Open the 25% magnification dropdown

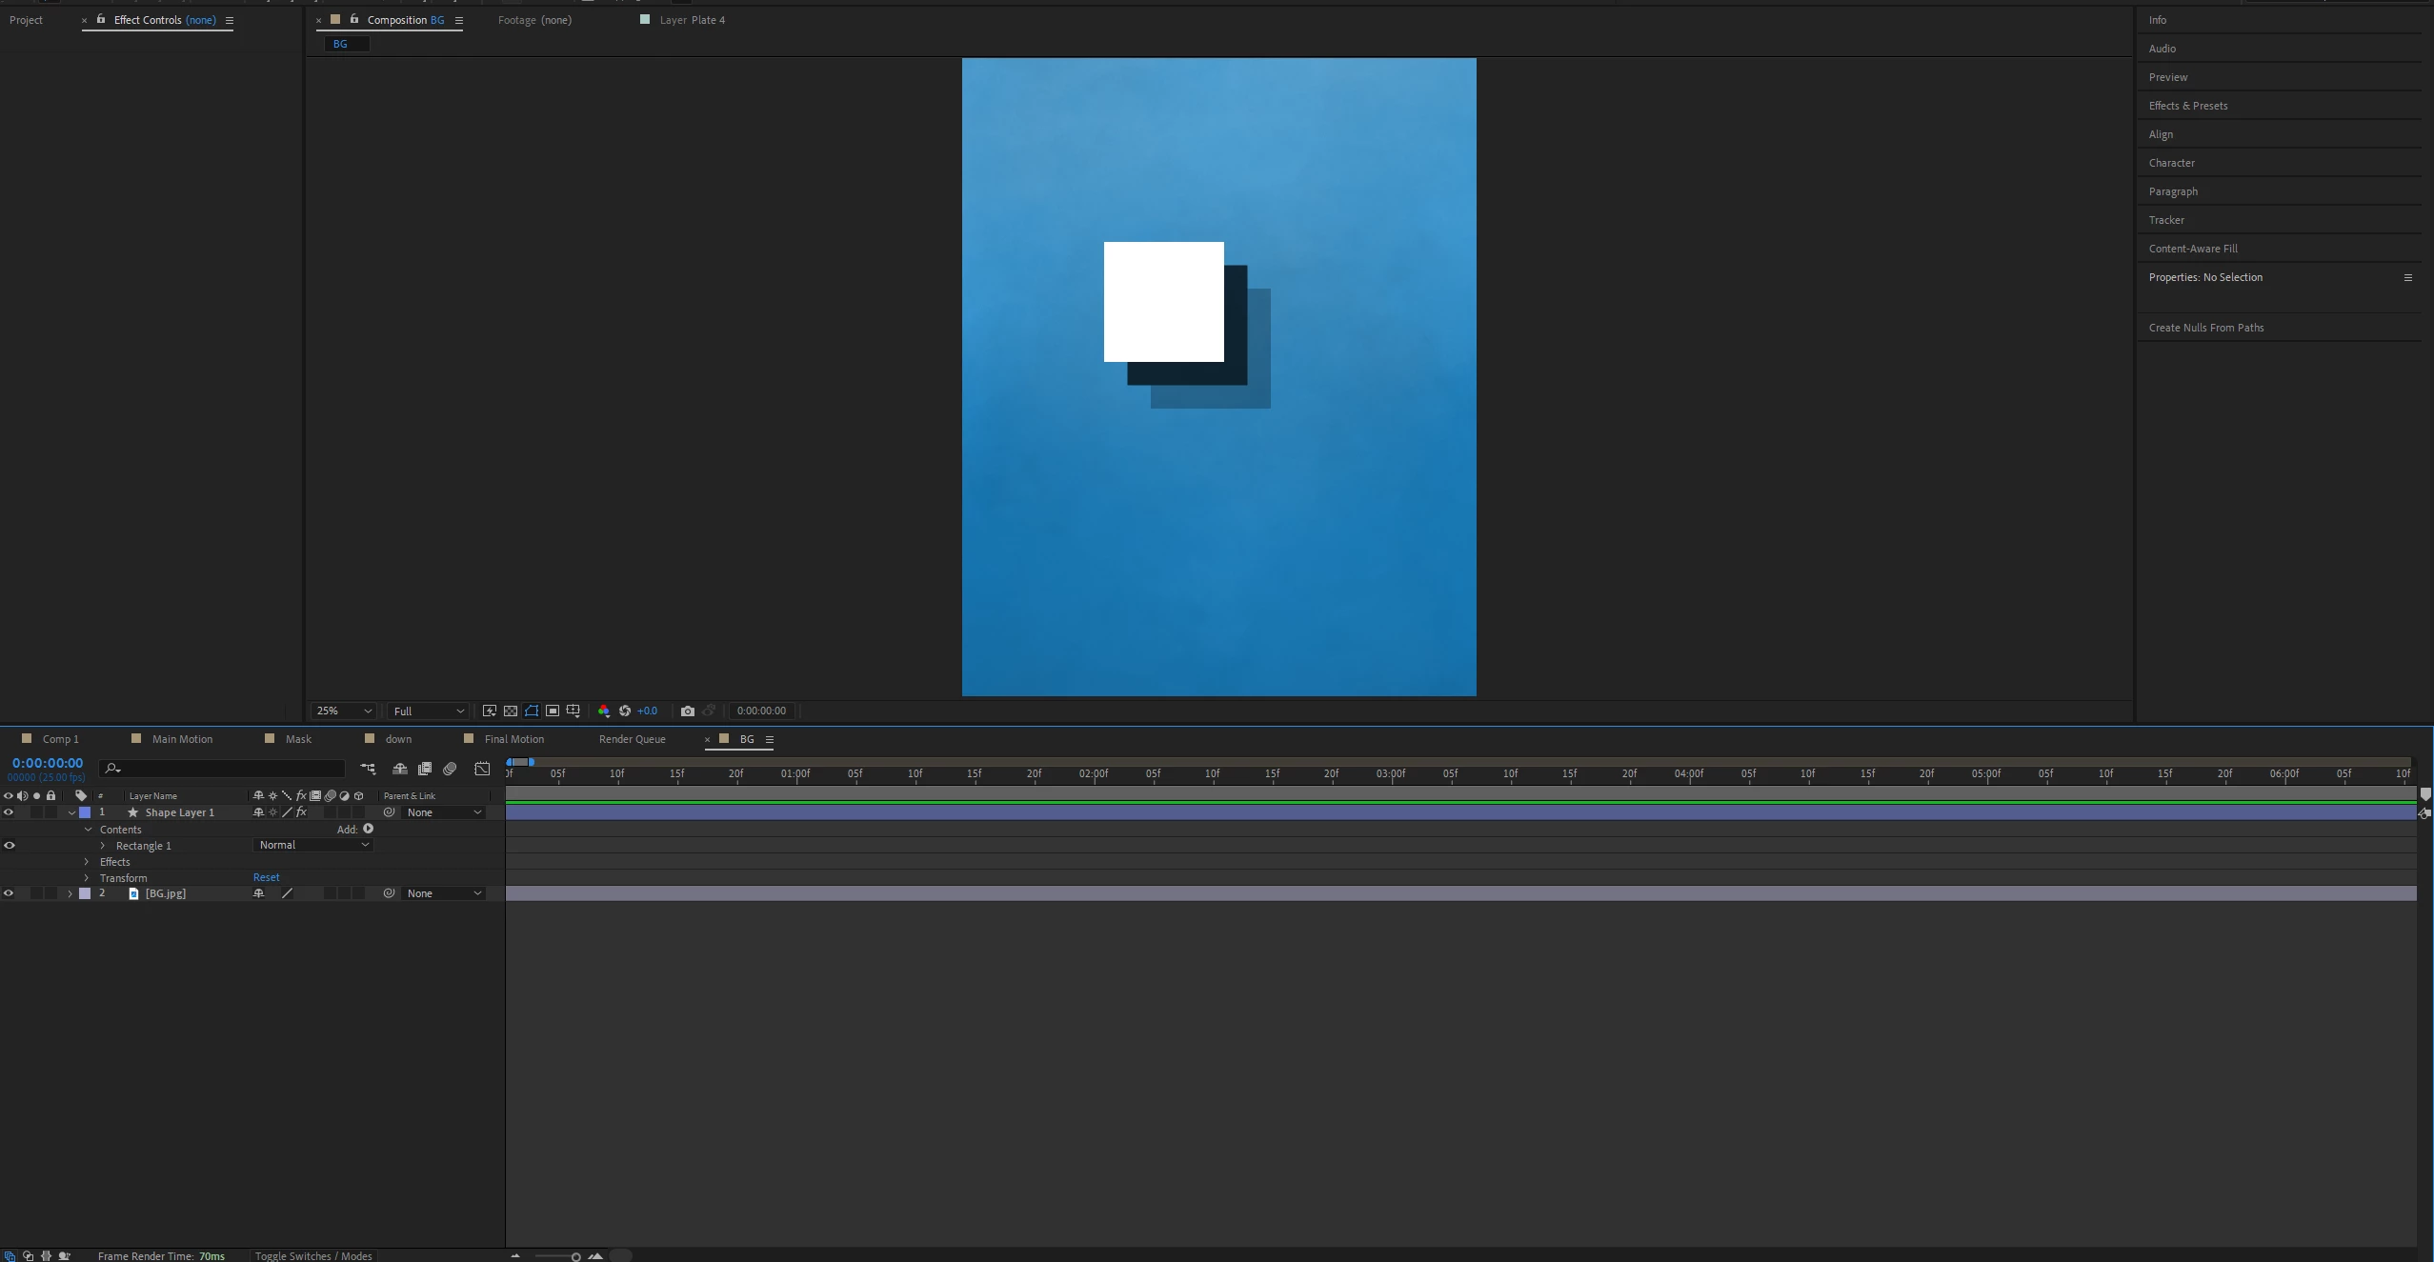click(x=345, y=711)
